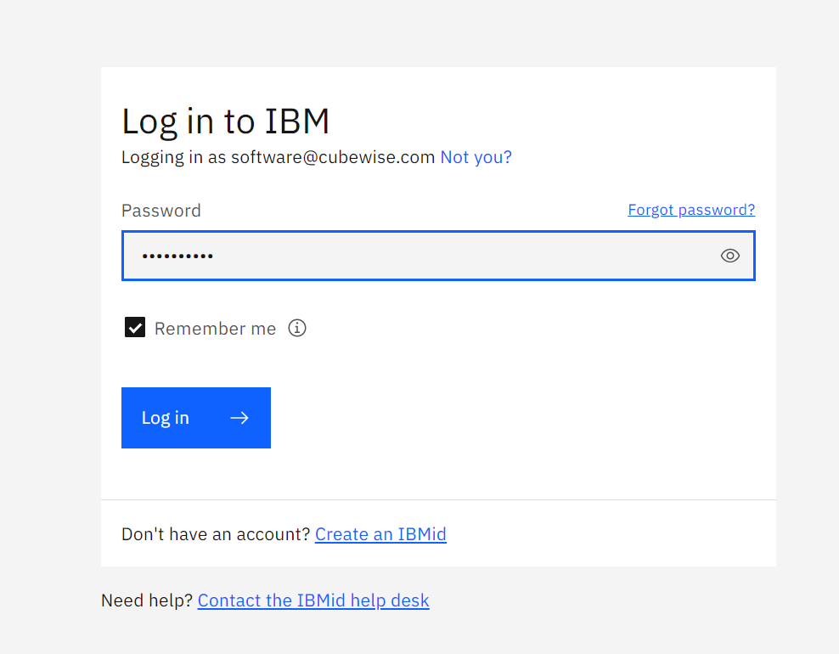
Task: Click the right arrow on Log in button
Action: coord(239,418)
